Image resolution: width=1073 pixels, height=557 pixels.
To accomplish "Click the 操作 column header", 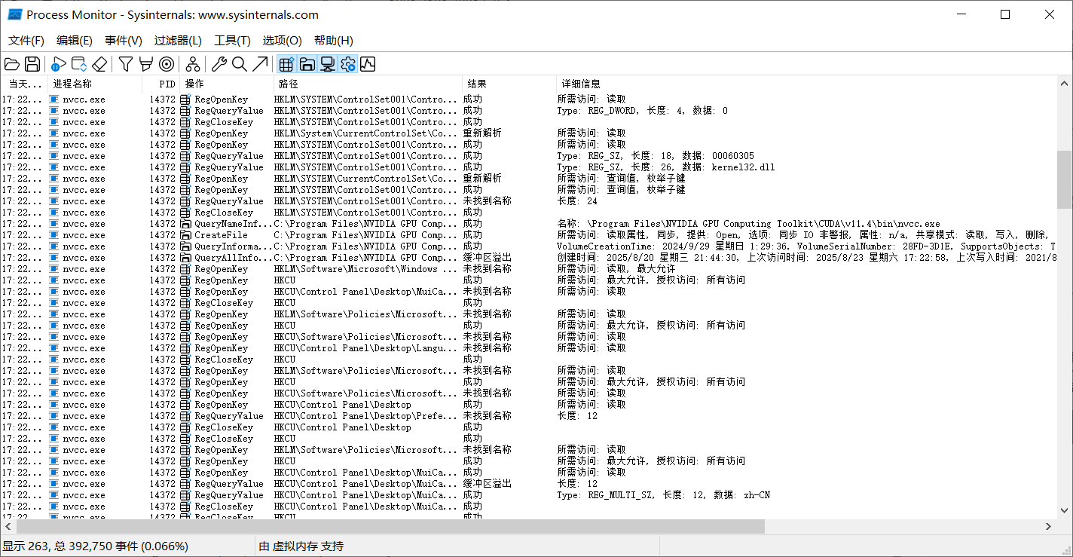I will tap(227, 84).
